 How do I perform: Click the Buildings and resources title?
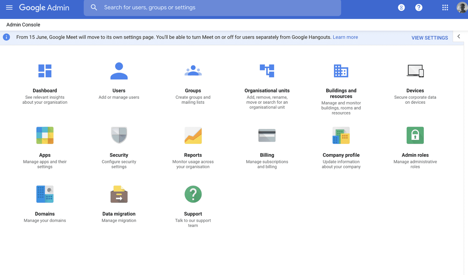coord(341,94)
